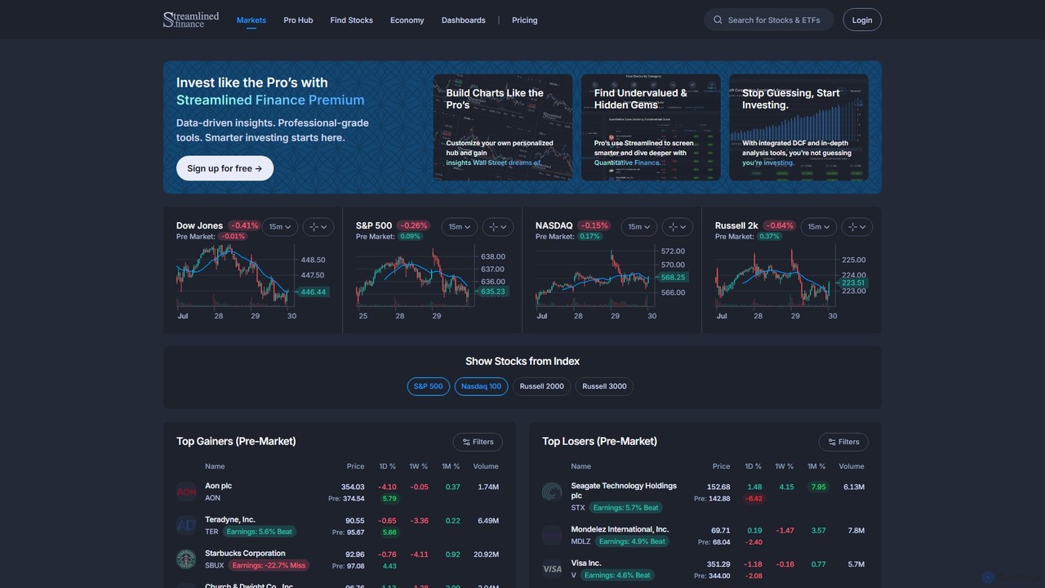
Task: Sort Top Losers by Name column
Action: point(580,466)
